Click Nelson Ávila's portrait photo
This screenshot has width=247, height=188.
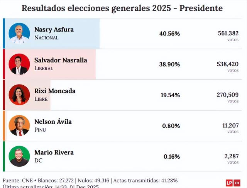click(x=19, y=126)
